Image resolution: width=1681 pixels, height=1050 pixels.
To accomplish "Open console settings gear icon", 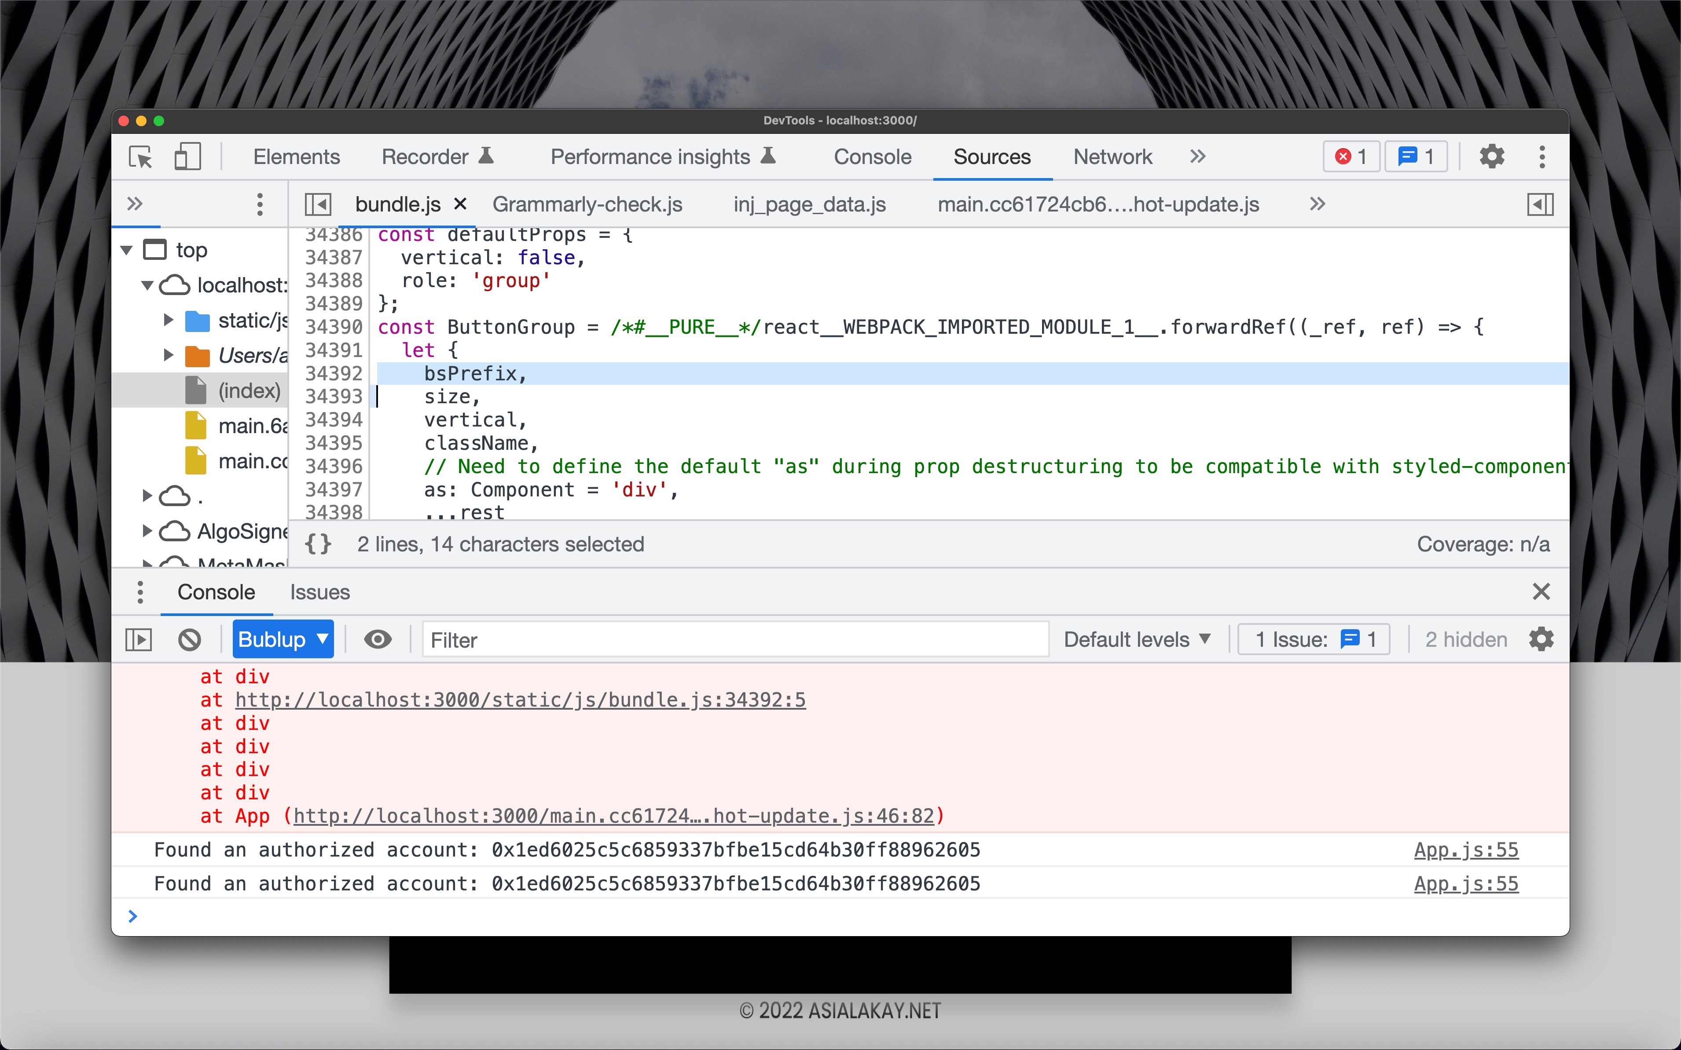I will pos(1541,640).
